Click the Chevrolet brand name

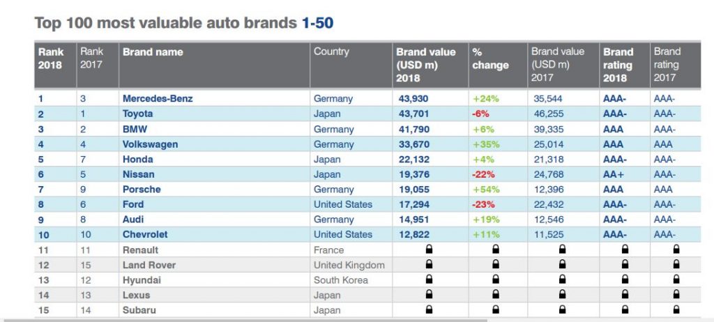point(145,235)
